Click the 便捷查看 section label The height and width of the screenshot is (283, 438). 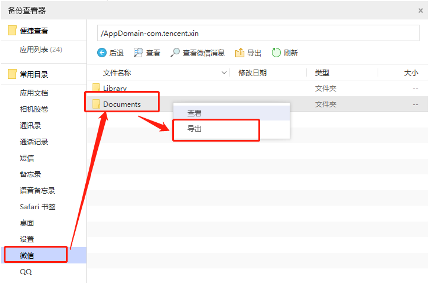point(34,31)
